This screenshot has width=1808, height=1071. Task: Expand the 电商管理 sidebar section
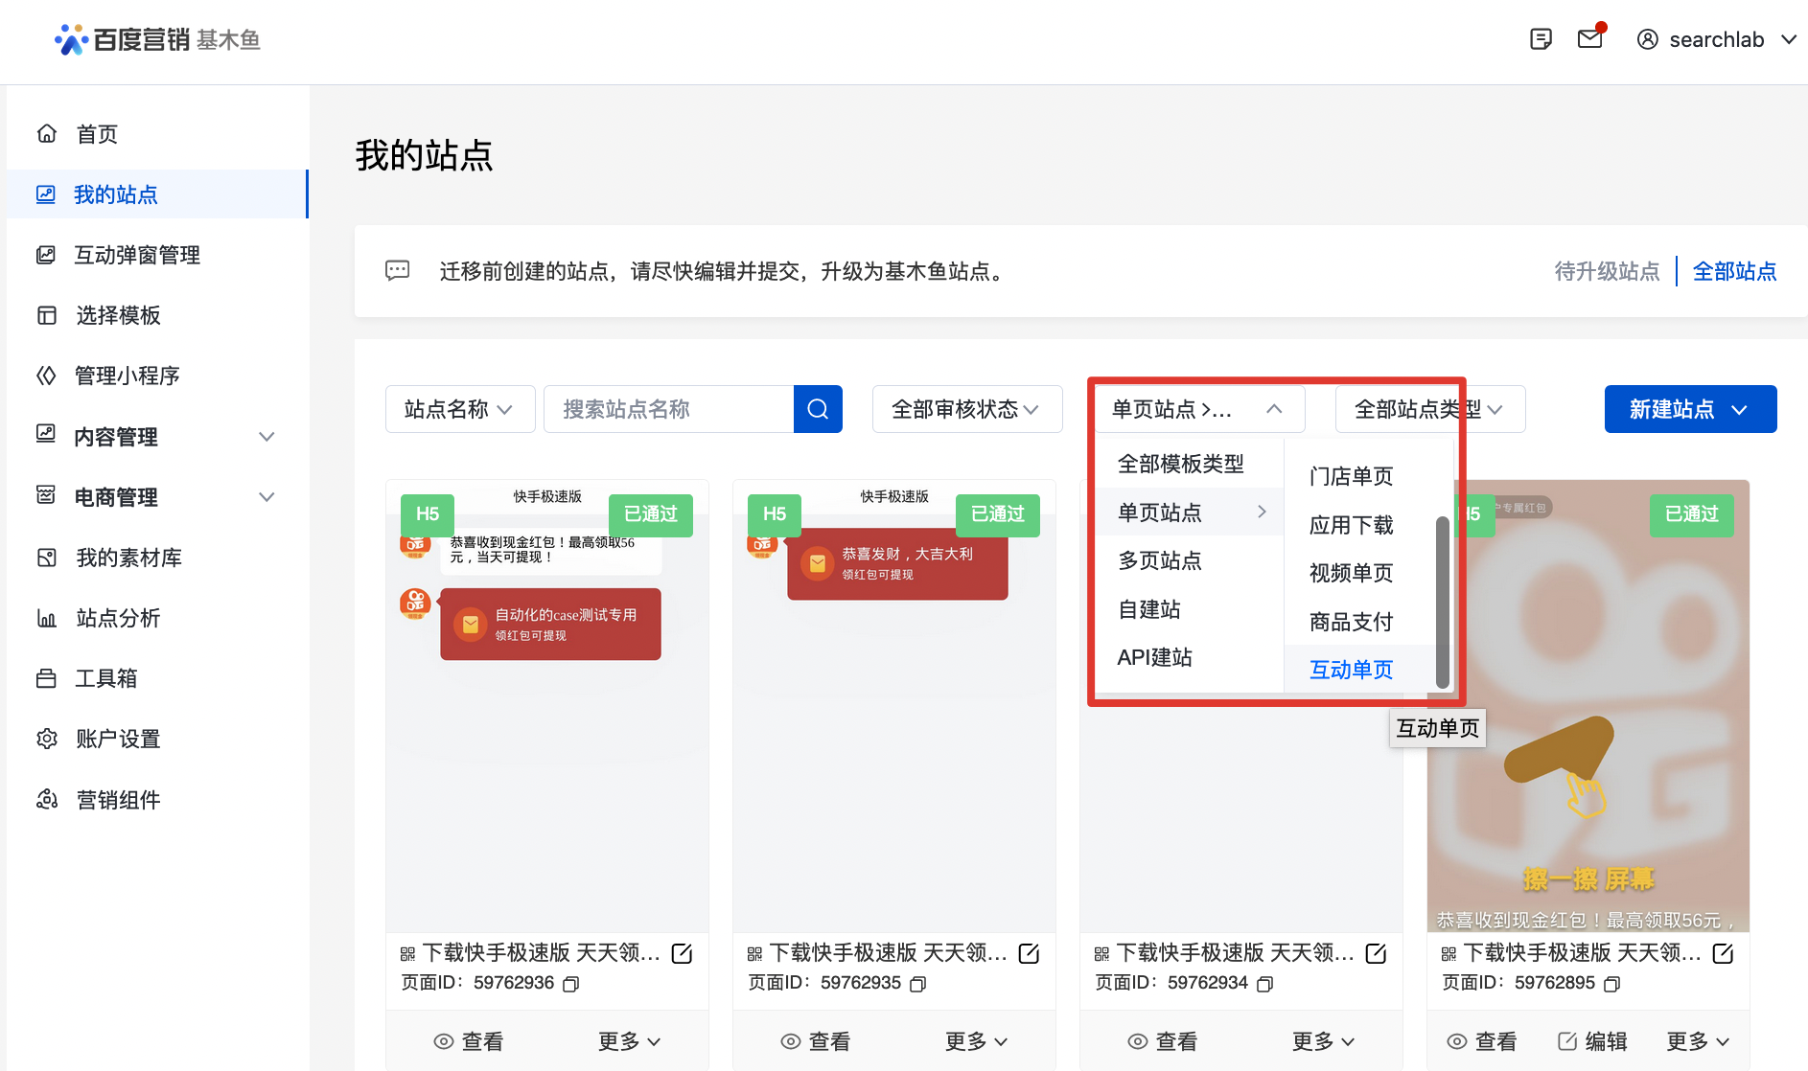tap(267, 497)
